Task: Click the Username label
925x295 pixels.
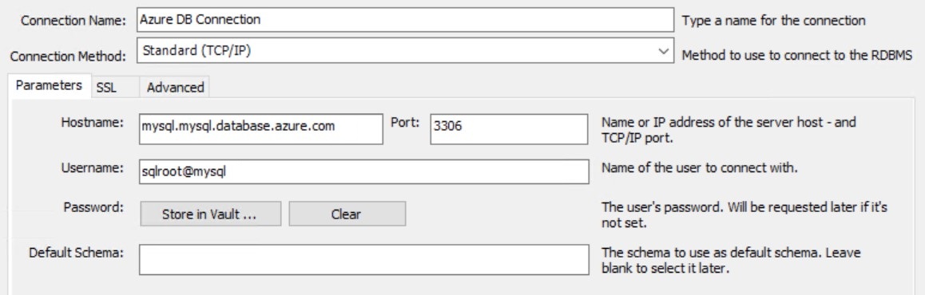Action: coord(91,167)
